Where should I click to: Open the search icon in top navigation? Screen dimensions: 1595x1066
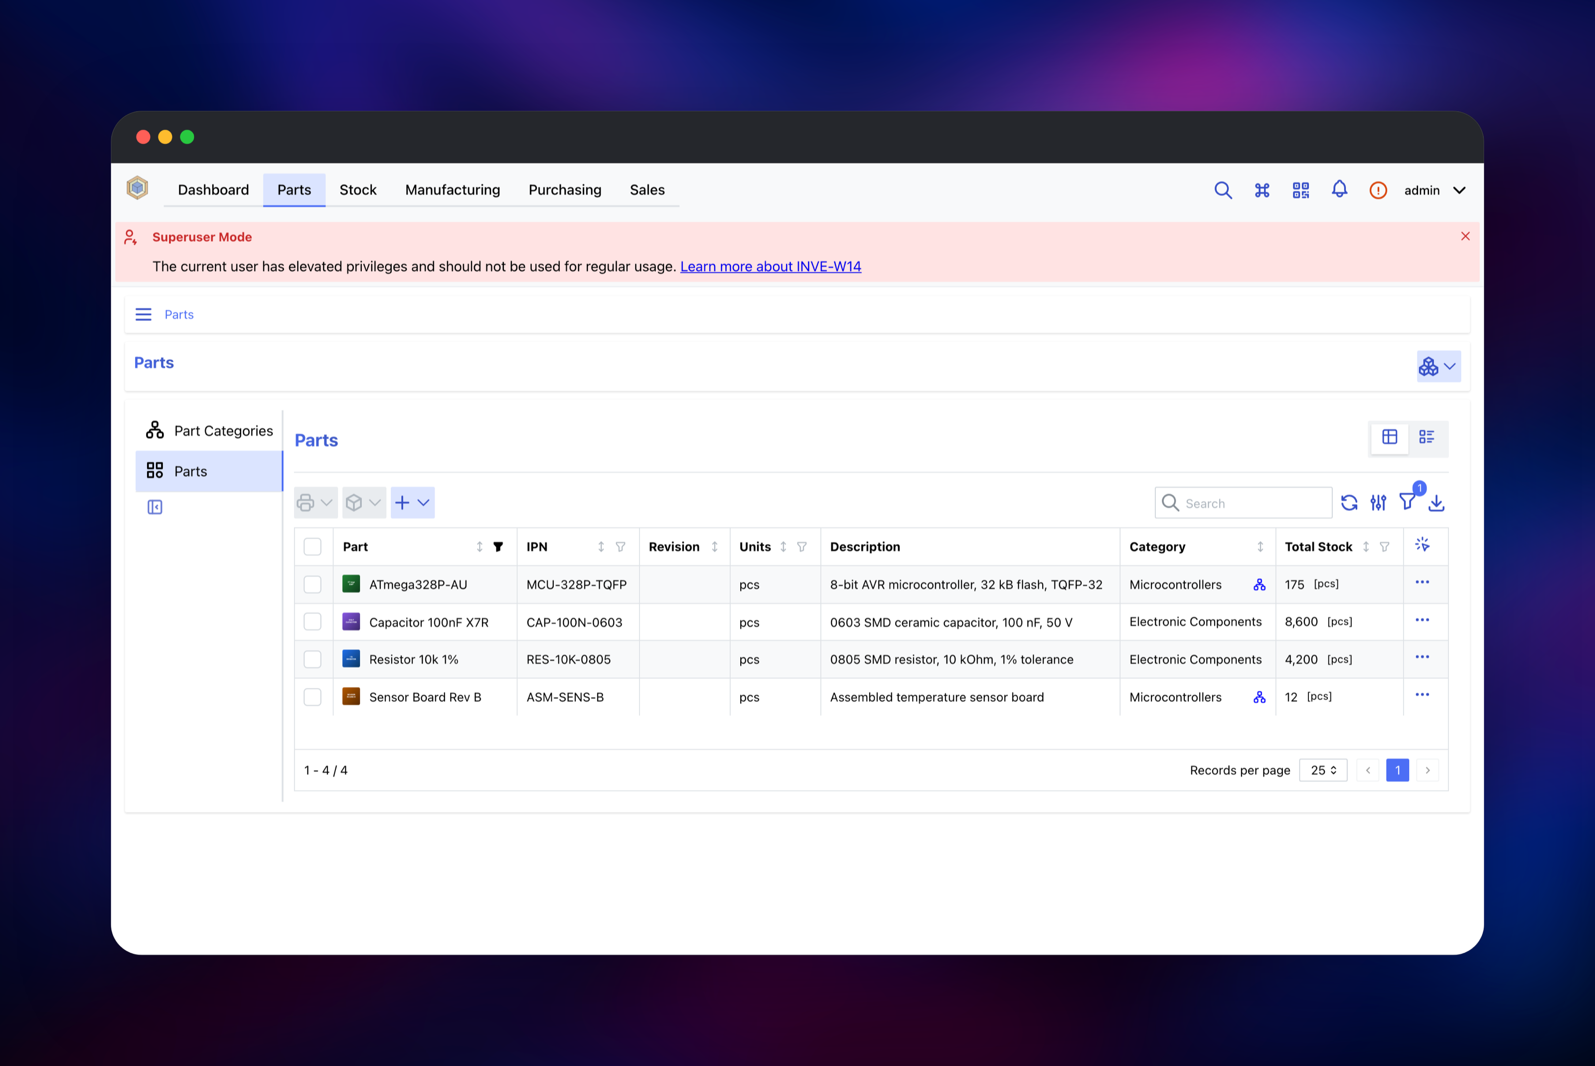pos(1223,190)
